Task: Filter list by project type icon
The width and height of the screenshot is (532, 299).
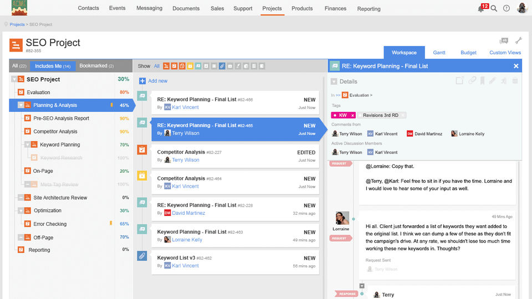Action: (x=166, y=66)
